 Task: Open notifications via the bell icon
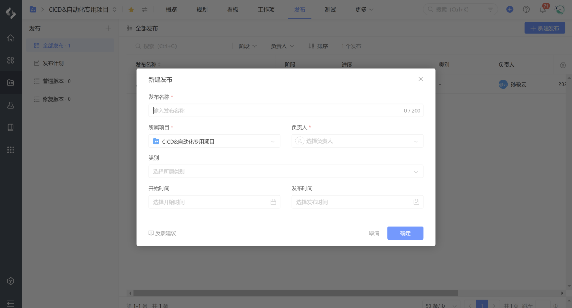tap(543, 9)
